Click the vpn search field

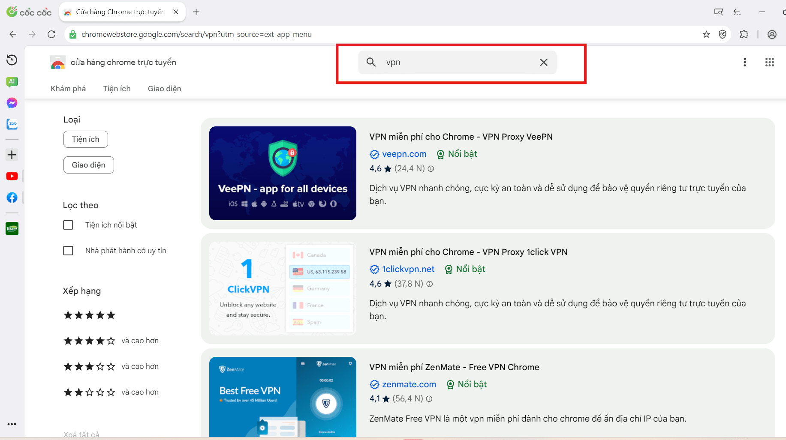click(458, 62)
